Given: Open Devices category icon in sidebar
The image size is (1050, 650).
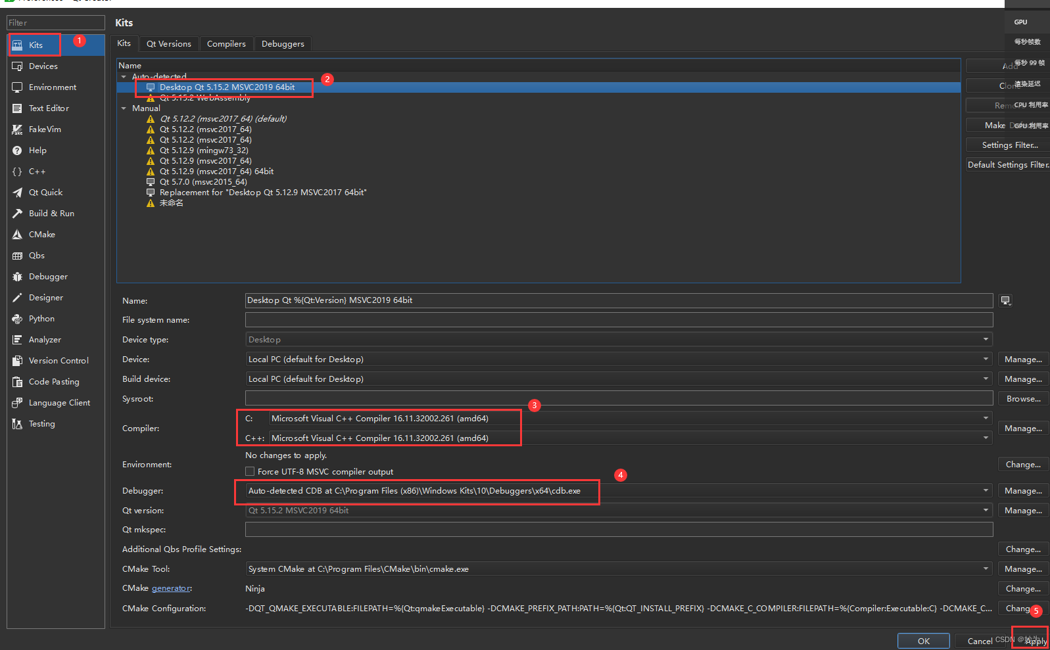Looking at the screenshot, I should [x=18, y=66].
